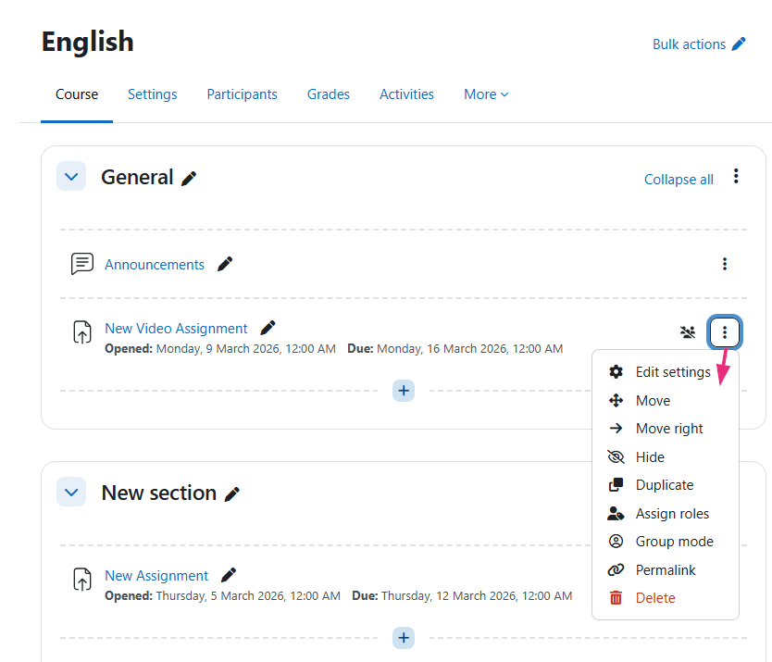772x662 pixels.
Task: Add activity with plus below New Assignment
Action: coord(404,638)
